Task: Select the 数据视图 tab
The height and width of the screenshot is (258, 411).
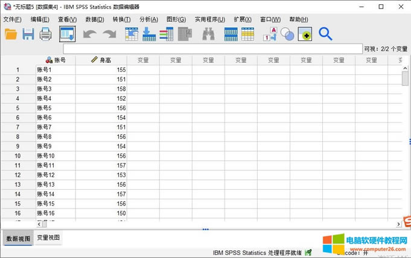Action: tap(18, 238)
